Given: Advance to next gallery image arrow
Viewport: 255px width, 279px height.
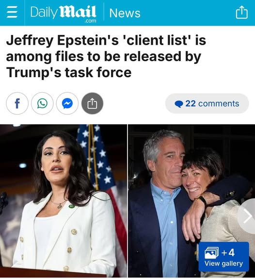Looking at the screenshot, I should tap(247, 216).
